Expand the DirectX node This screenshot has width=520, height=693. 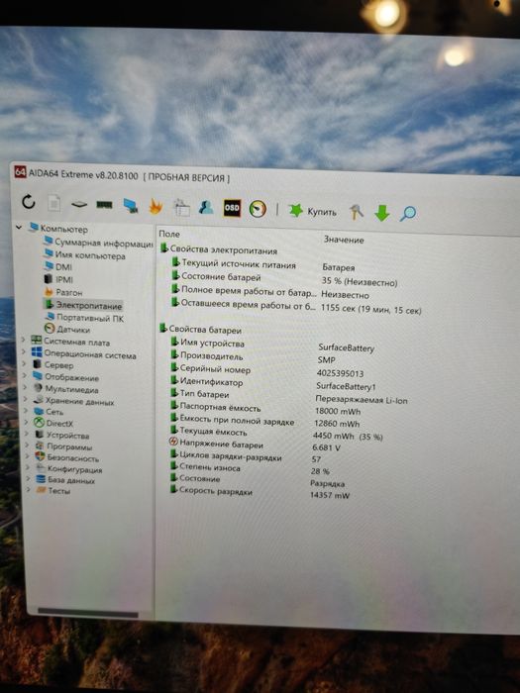click(27, 422)
